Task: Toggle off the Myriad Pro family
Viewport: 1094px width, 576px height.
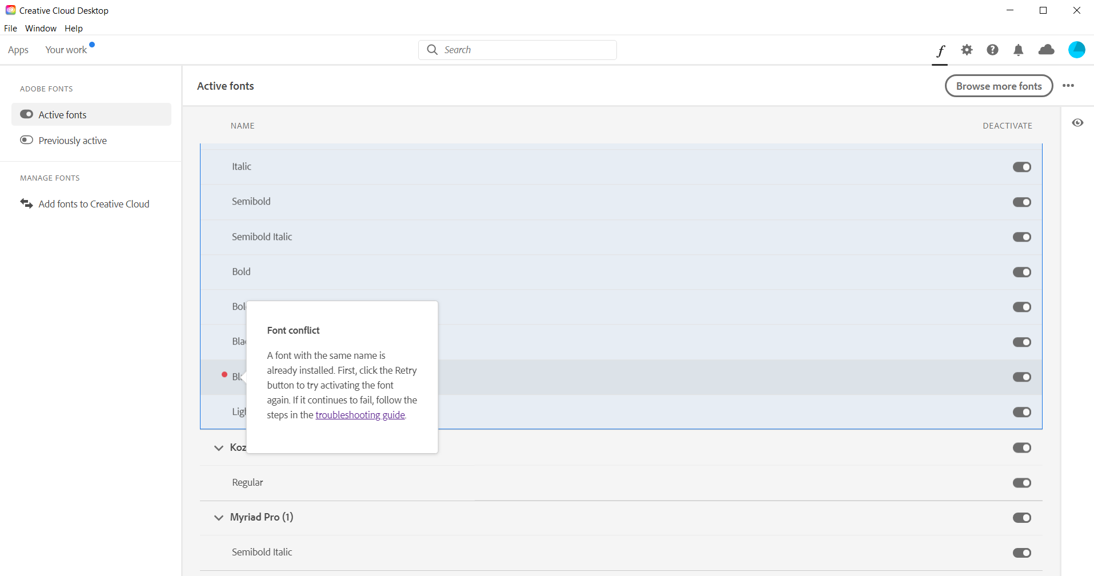Action: tap(1021, 518)
